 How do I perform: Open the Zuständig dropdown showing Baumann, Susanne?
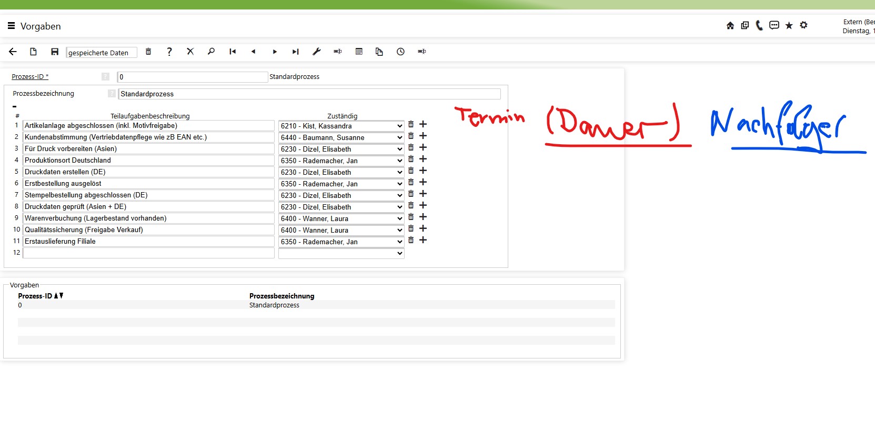point(341,138)
